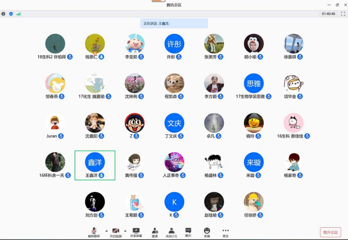Click the 正在讲话 speaker banner
The height and width of the screenshot is (240, 348).
coord(174,24)
